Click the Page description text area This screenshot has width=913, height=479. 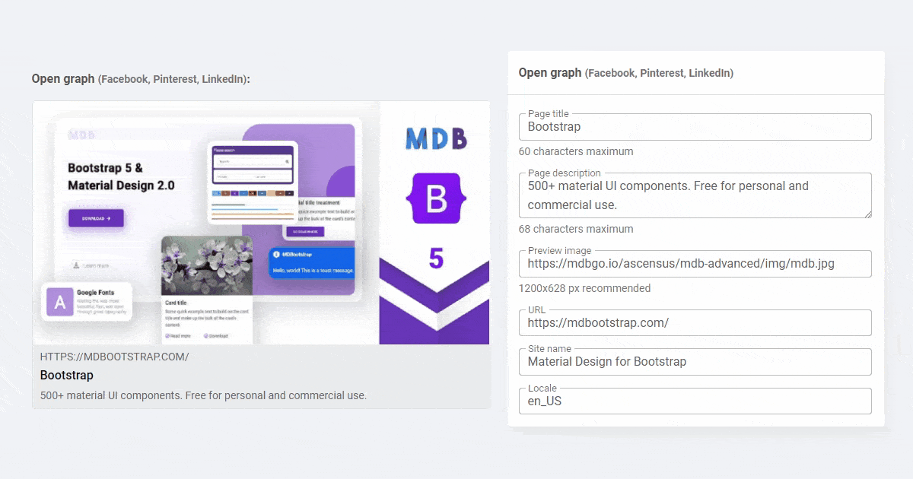[x=695, y=195]
